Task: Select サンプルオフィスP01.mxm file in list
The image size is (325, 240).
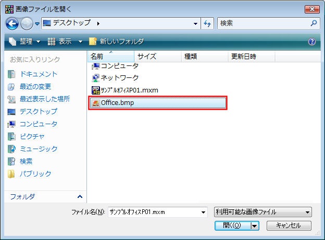Action: (x=129, y=90)
